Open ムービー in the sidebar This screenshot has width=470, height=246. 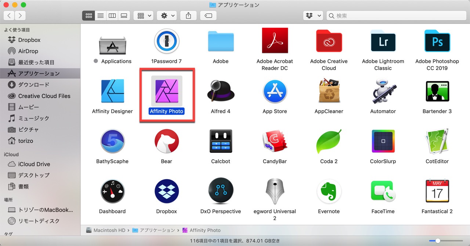pyautogui.click(x=40, y=107)
